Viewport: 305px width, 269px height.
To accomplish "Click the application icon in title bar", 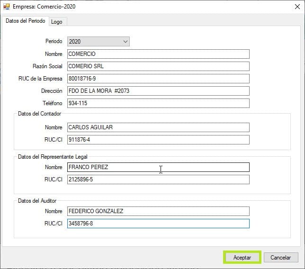I will click(6, 7).
